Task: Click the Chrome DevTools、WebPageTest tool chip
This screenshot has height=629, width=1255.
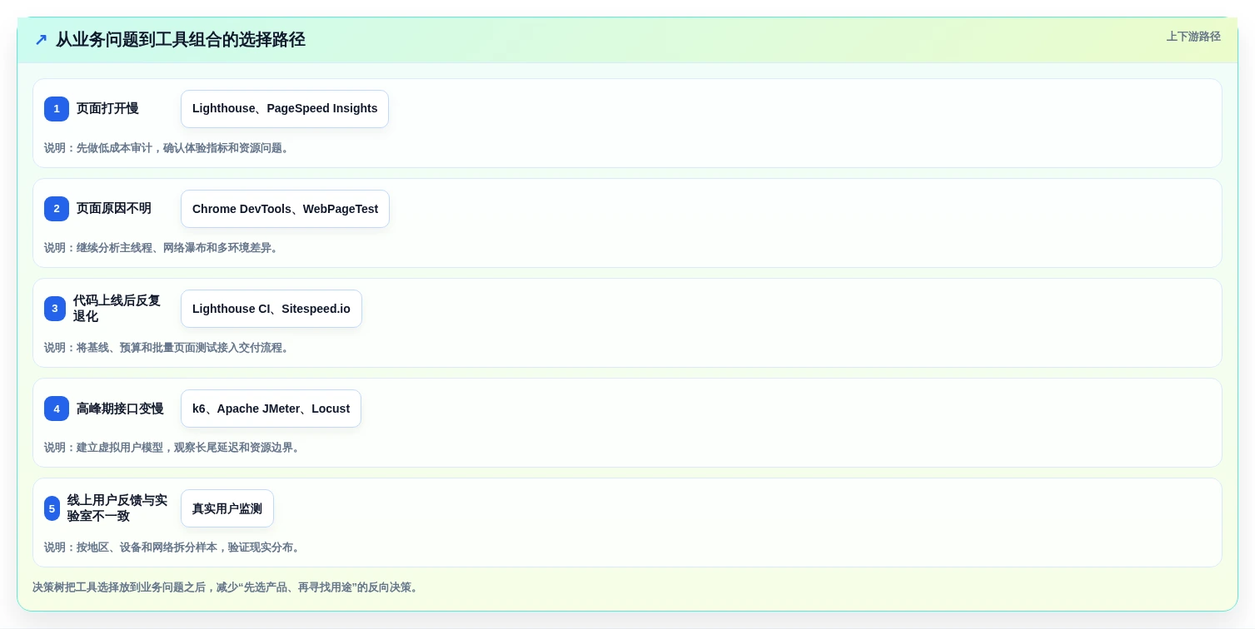Action: (285, 209)
